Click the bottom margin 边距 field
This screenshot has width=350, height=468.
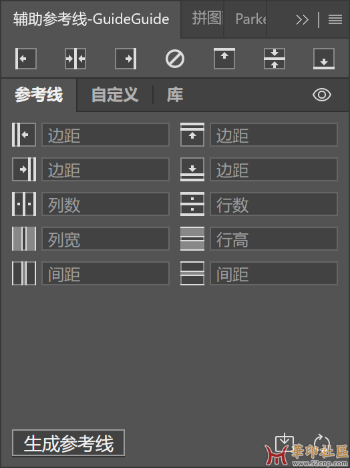point(274,169)
